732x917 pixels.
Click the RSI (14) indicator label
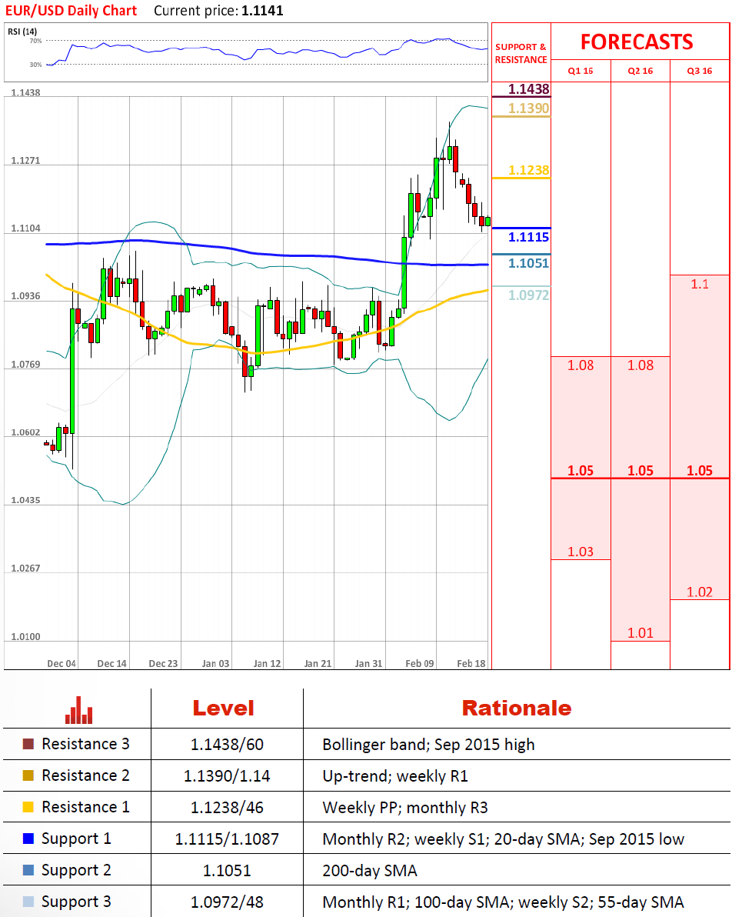(x=22, y=32)
